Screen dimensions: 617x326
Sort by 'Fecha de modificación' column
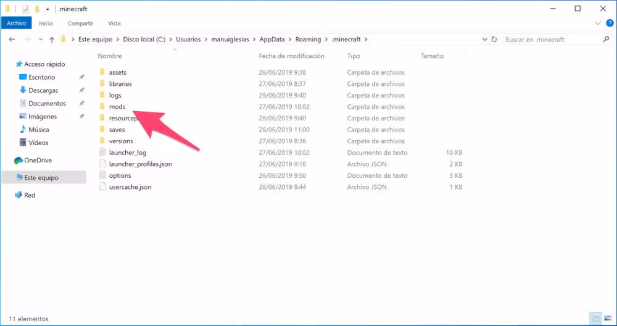[x=291, y=56]
